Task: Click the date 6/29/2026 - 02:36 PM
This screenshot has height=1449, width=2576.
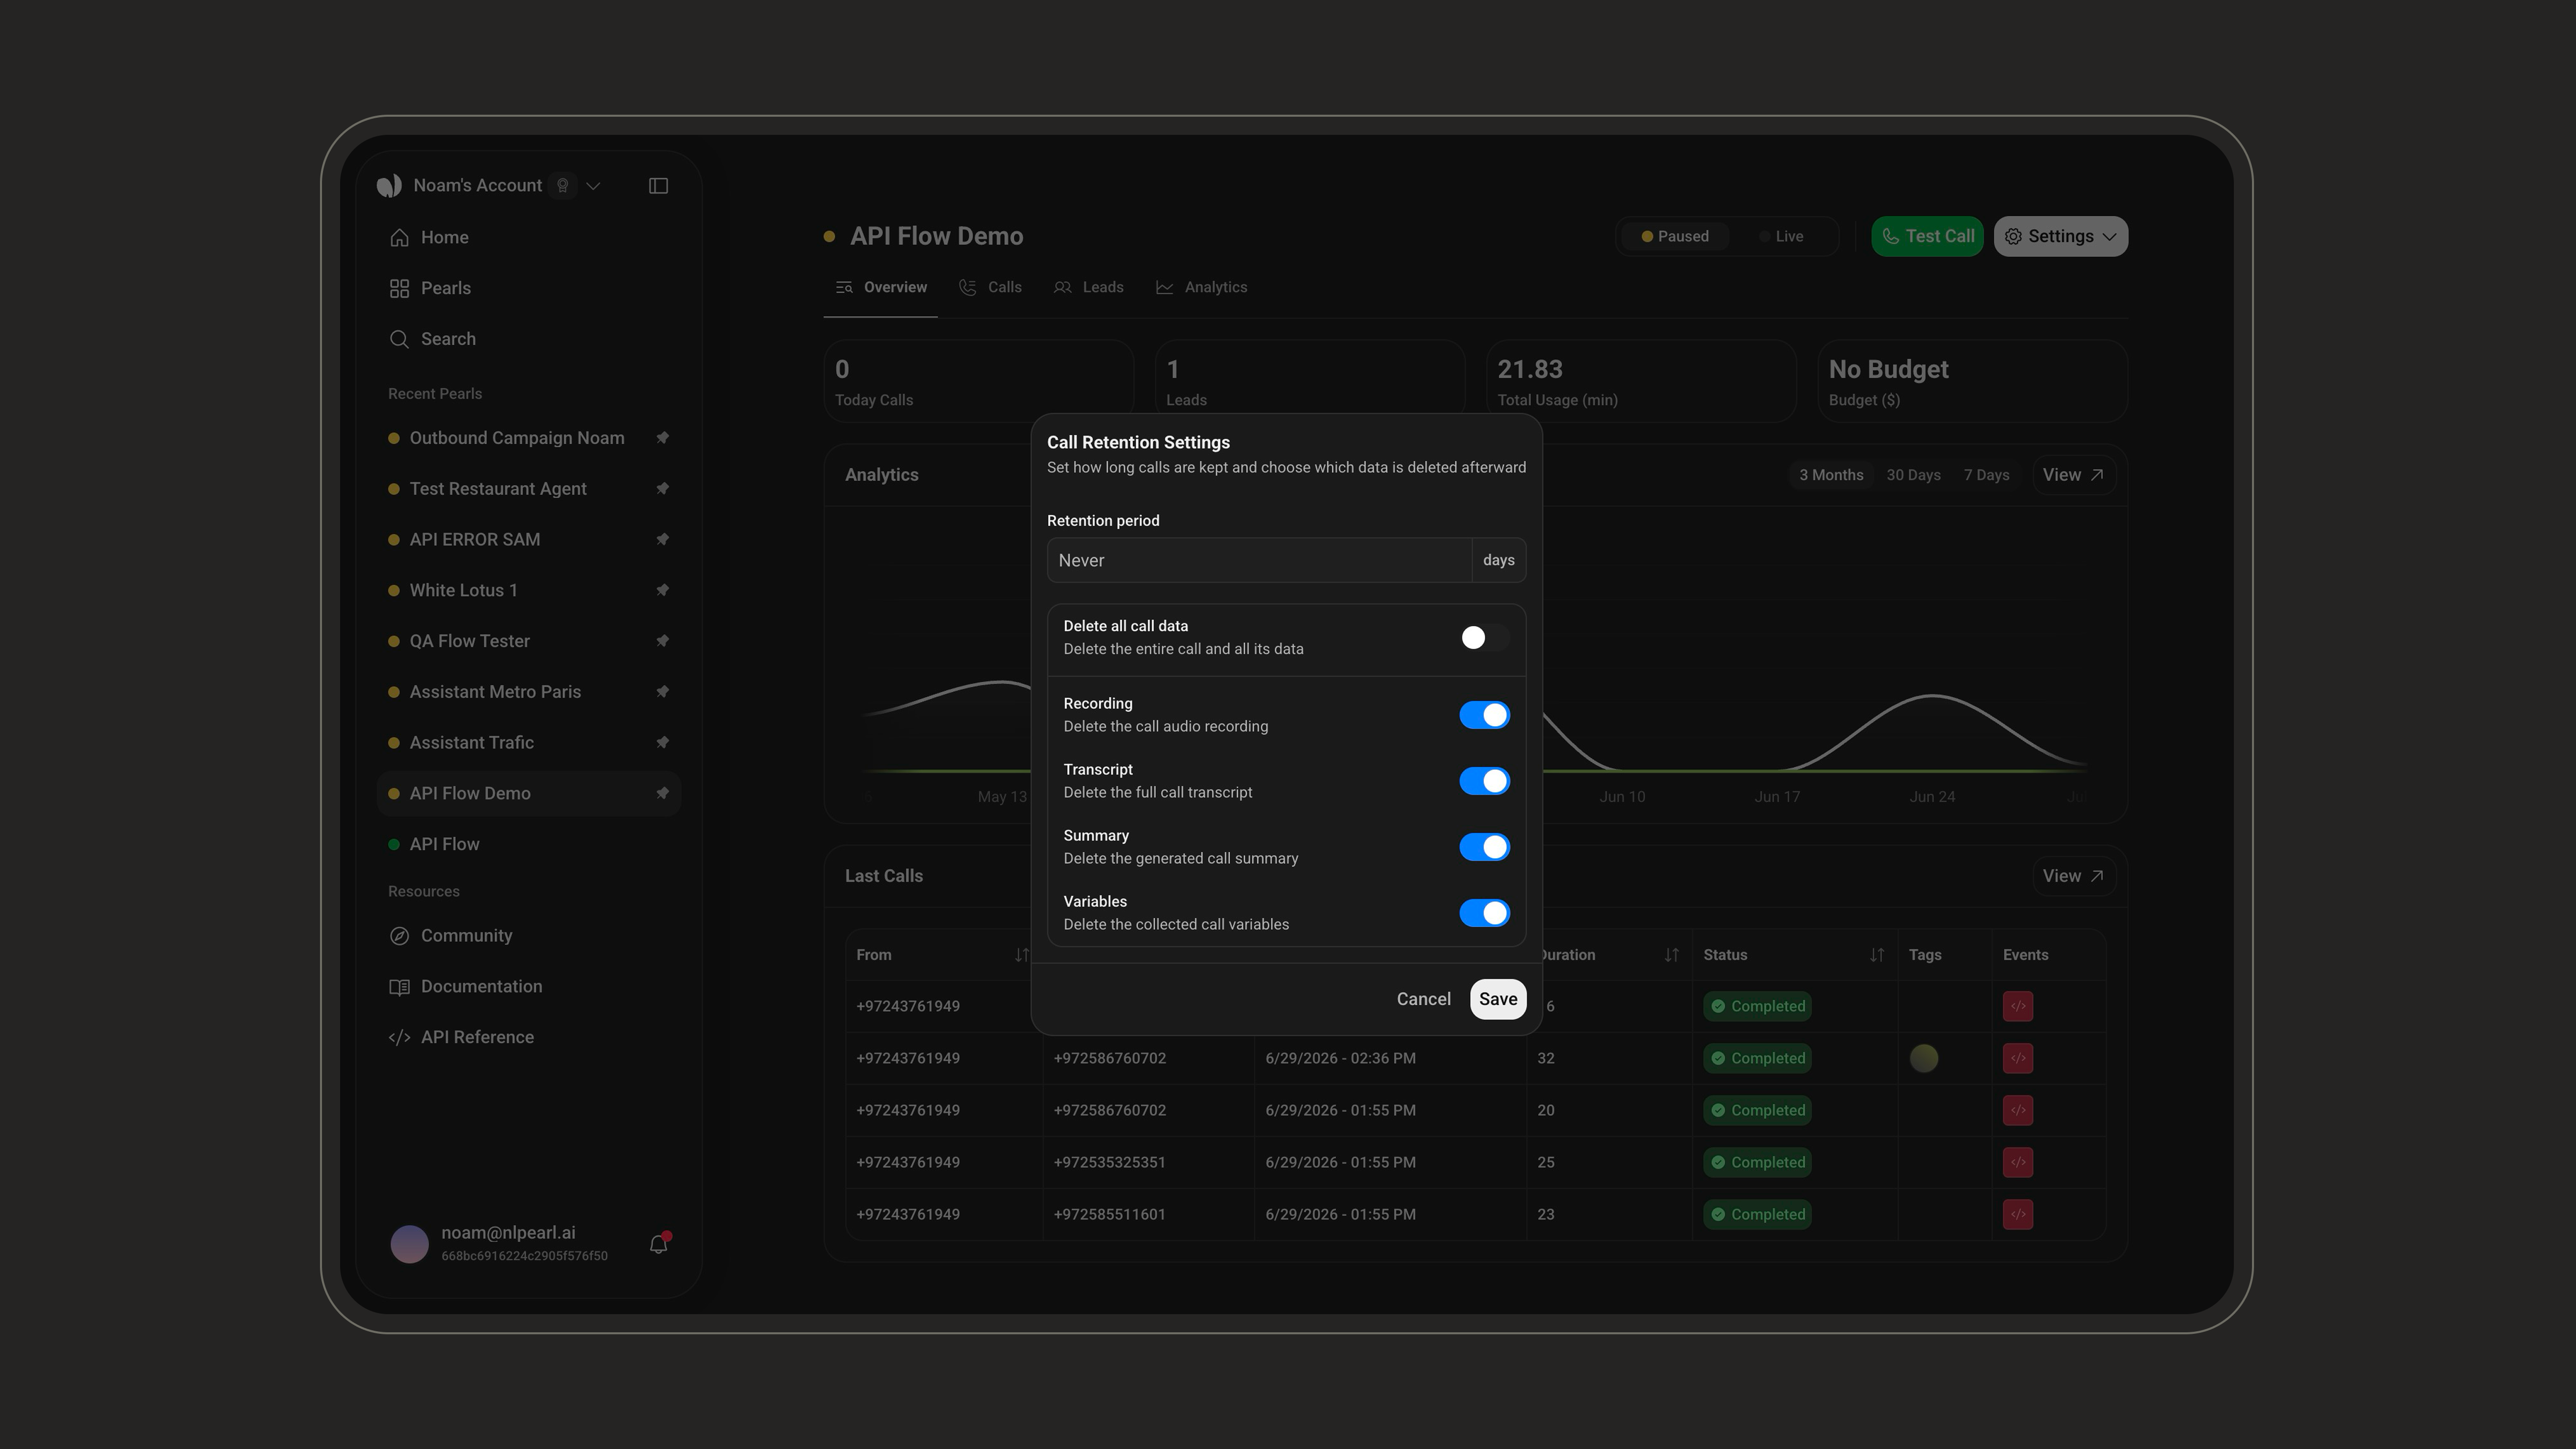Action: (1340, 1058)
